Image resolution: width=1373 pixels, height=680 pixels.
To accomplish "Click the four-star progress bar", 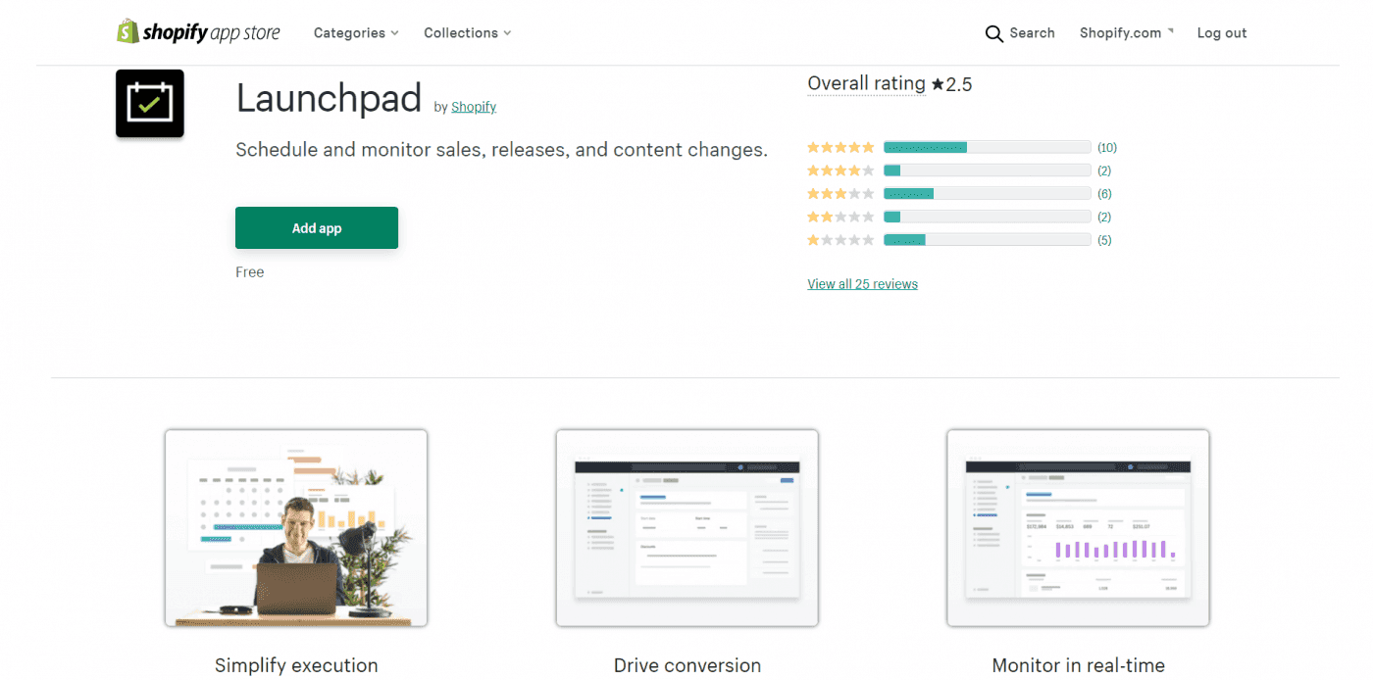I will coord(988,170).
